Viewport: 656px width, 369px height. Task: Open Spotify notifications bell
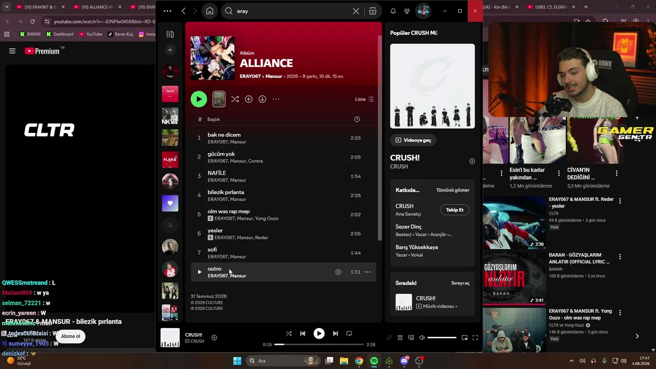pos(393,11)
